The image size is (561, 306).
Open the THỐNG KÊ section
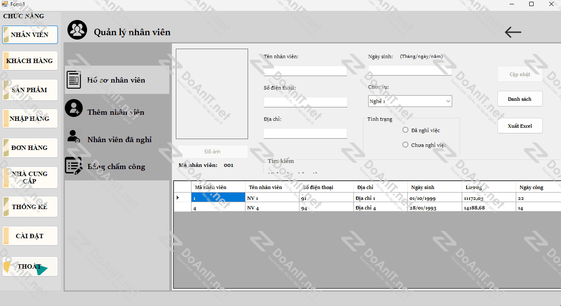coord(30,207)
